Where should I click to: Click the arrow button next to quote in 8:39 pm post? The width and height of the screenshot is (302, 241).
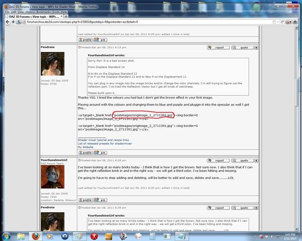256,208
